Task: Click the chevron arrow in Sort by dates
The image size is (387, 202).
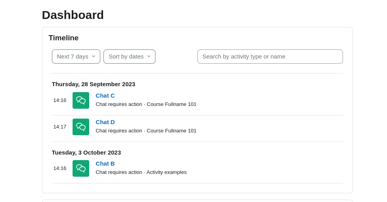Action: [x=149, y=57]
